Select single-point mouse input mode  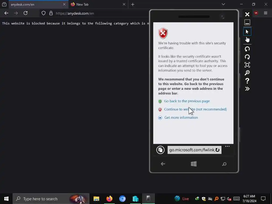[247, 32]
